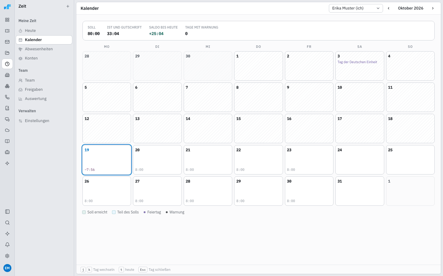This screenshot has height=276, width=443.
Task: Select Kalender in the sidebar
Action: pos(44,40)
